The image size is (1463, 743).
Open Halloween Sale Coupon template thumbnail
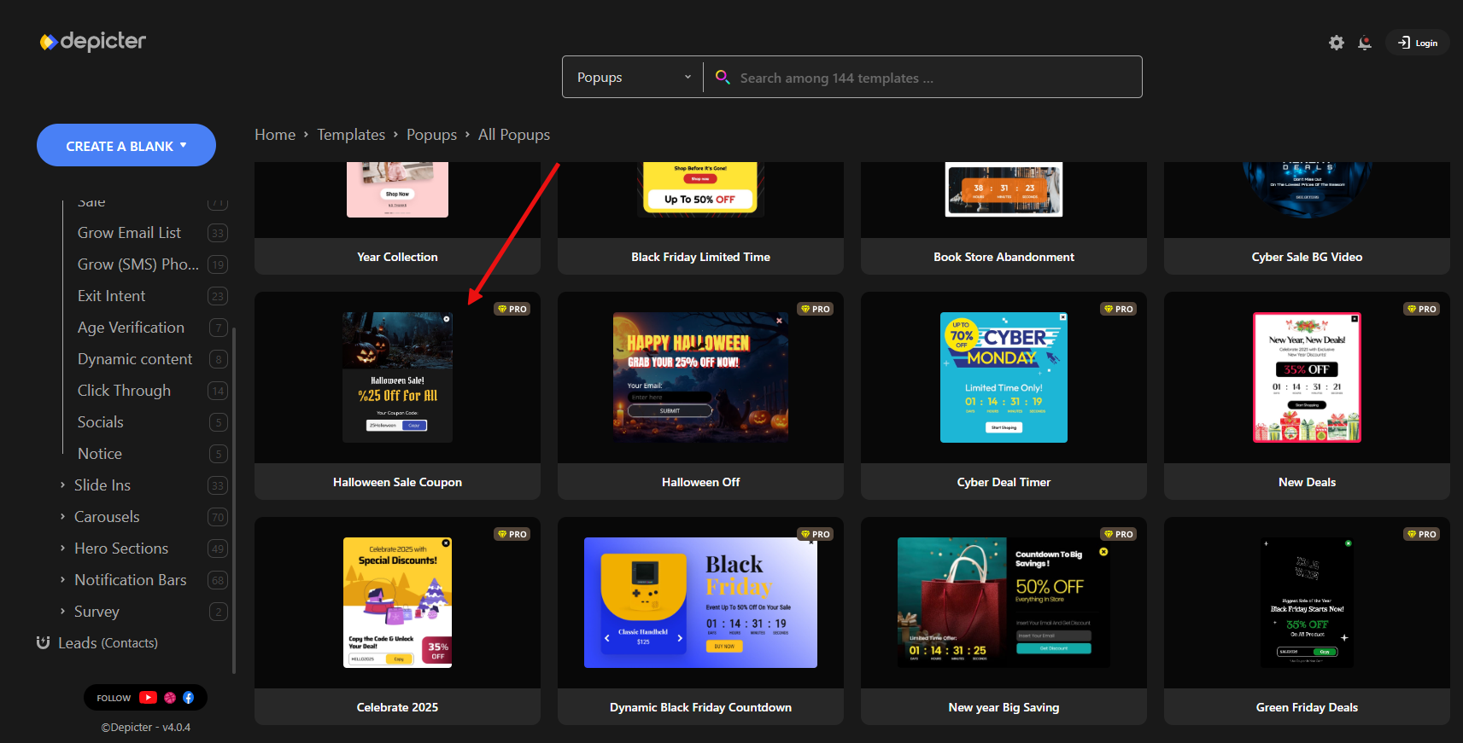click(397, 377)
